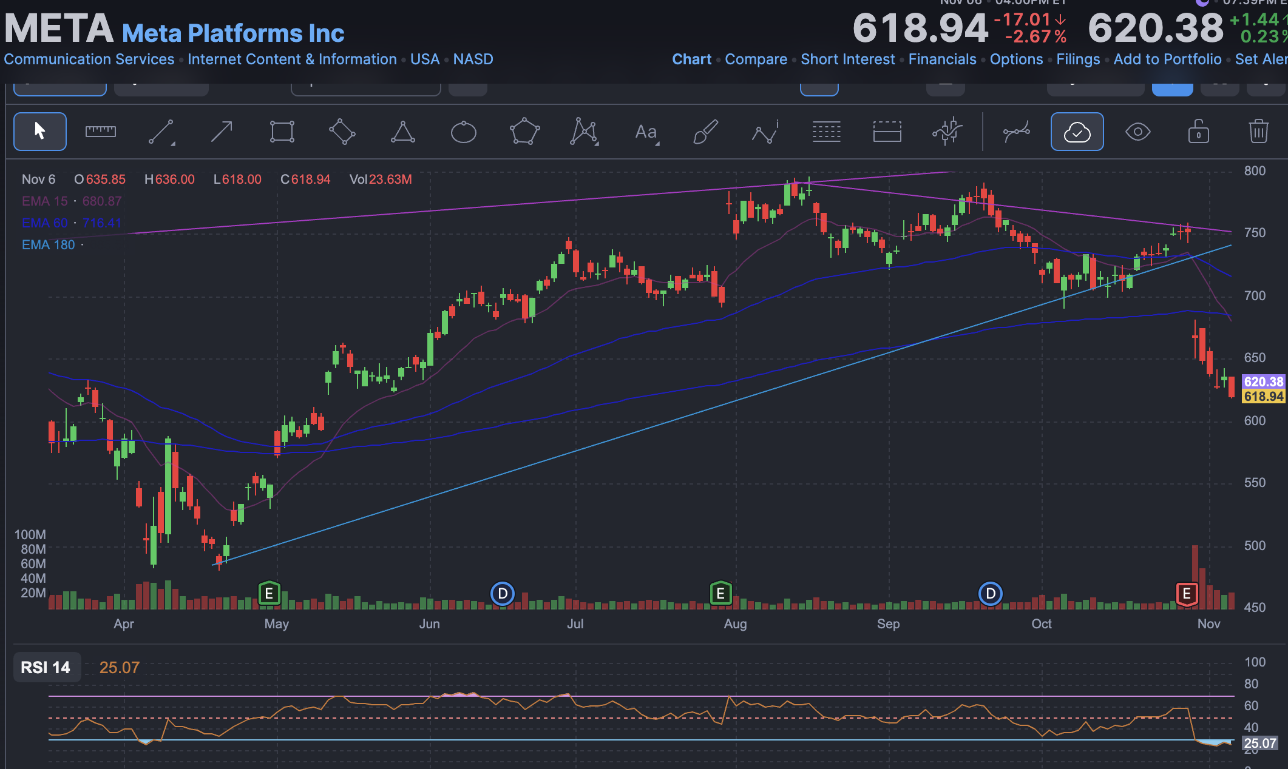Click Add to Portfolio link
The height and width of the screenshot is (769, 1288).
tap(1167, 59)
